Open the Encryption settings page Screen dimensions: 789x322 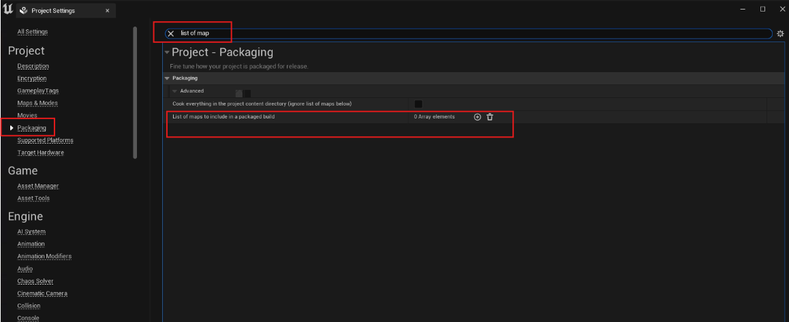click(x=32, y=78)
